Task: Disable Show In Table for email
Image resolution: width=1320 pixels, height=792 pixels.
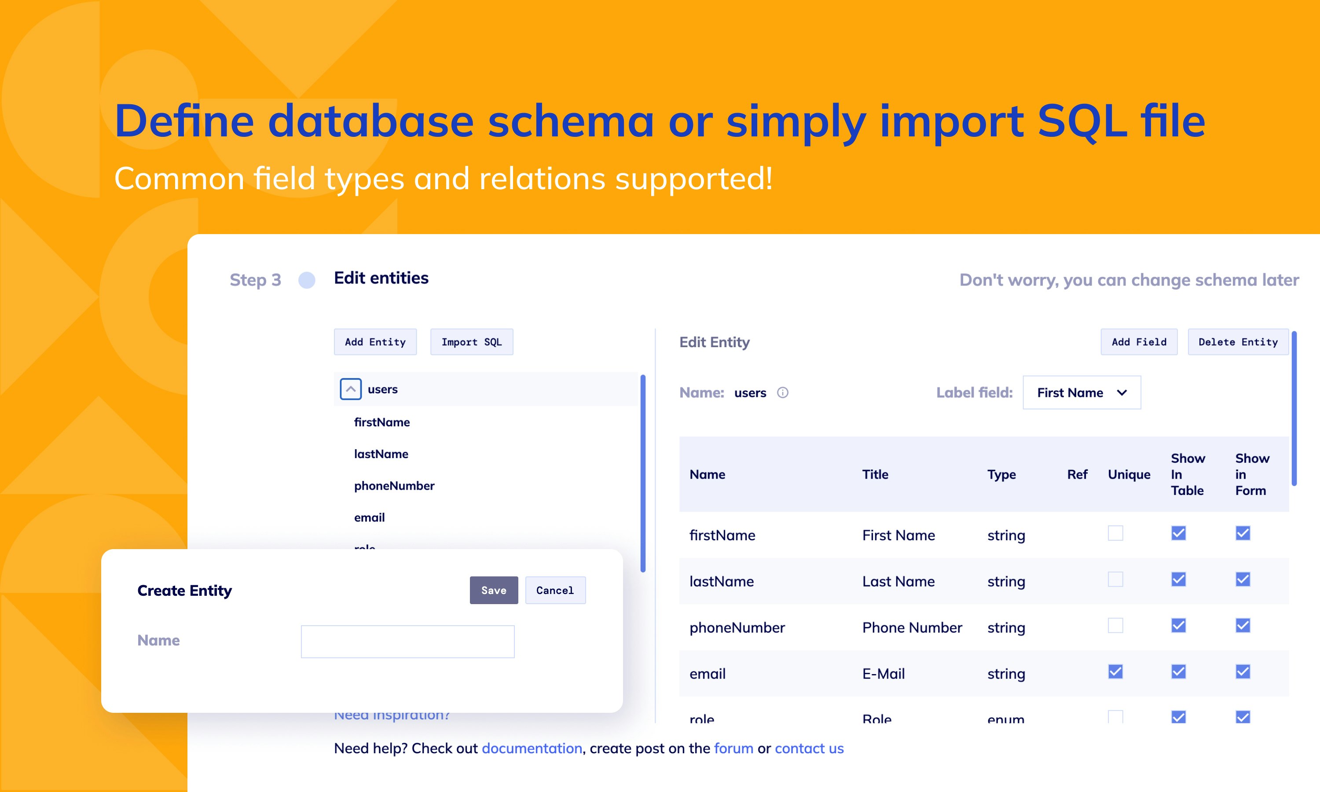Action: point(1178,671)
